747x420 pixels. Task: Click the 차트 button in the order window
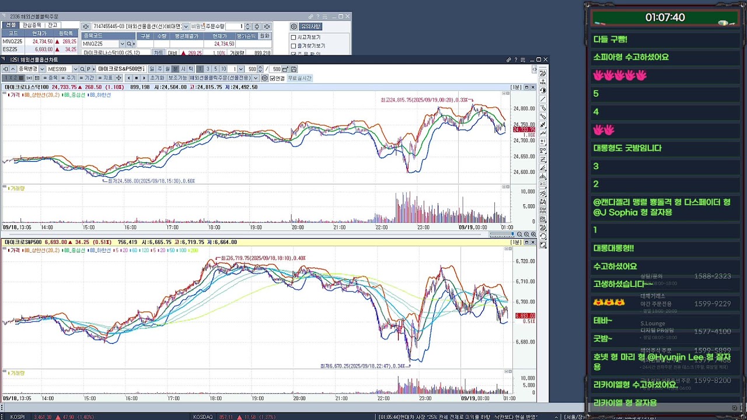click(159, 52)
